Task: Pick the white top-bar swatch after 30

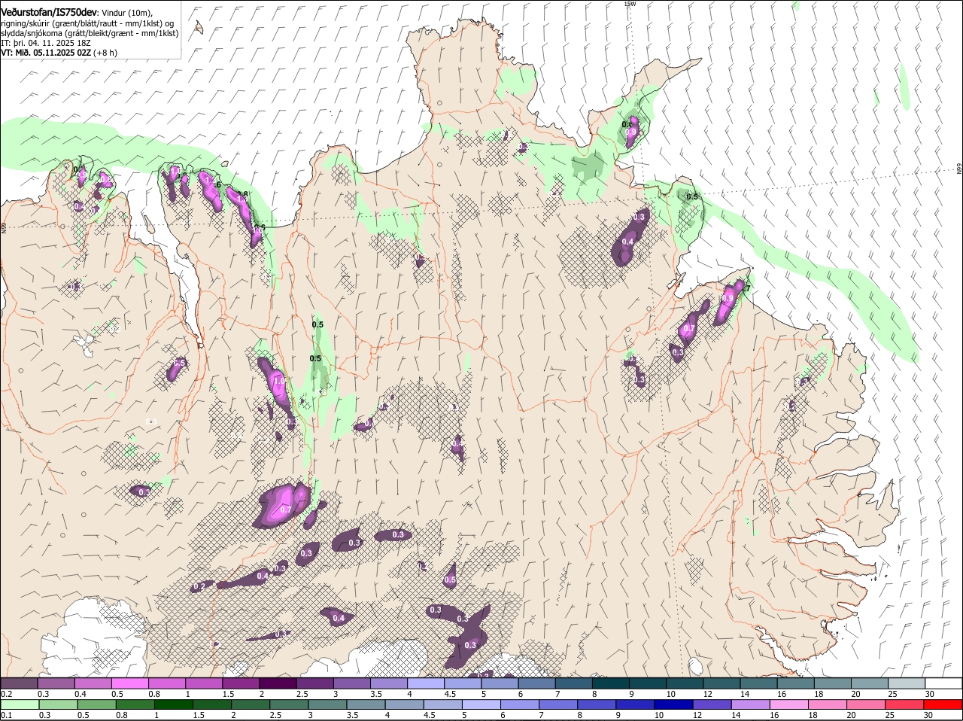Action: (x=944, y=683)
